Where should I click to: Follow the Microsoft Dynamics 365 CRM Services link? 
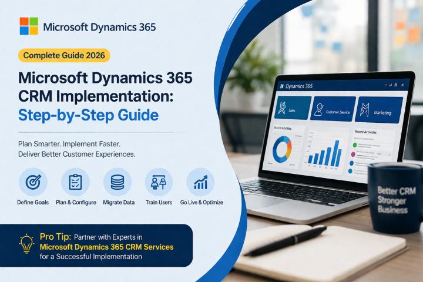coord(106,247)
